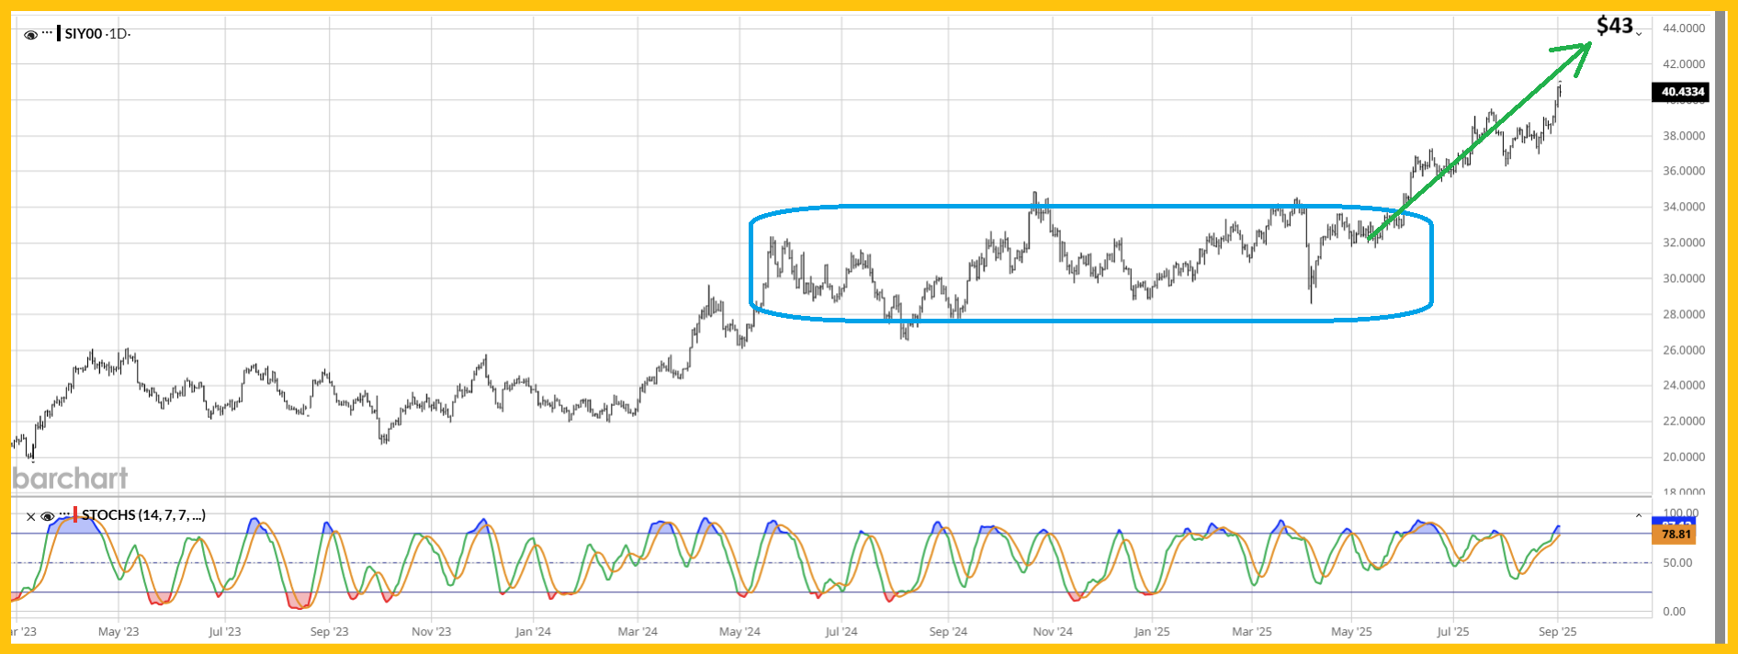
Task: Toggle visibility of the STOCHS indicator
Action: 47,516
